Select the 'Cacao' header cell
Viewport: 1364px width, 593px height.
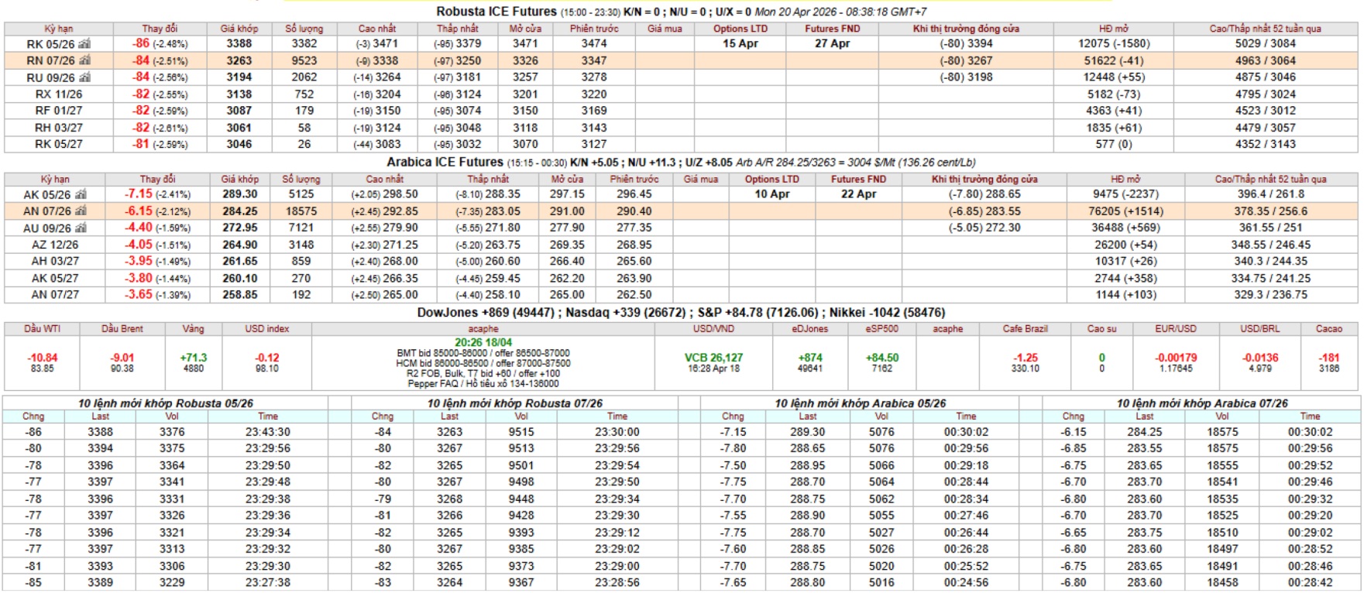[x=1328, y=329]
